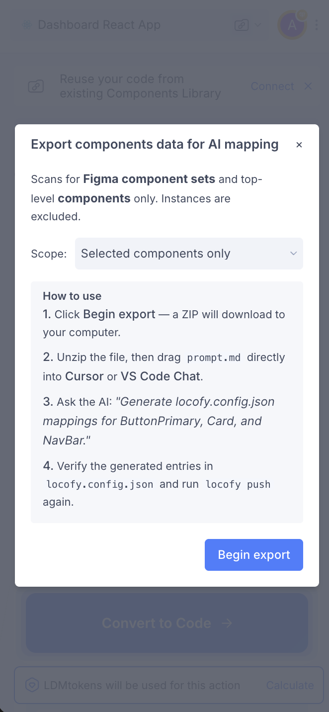Click the Connect link
The image size is (329, 712).
pyautogui.click(x=272, y=86)
